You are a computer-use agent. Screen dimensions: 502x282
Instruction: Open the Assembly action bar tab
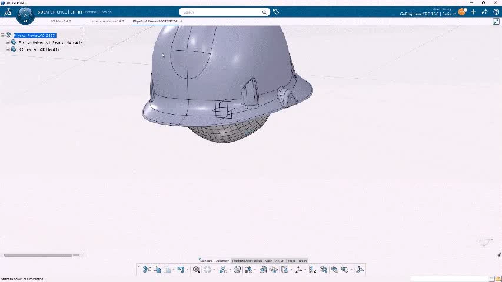point(222,261)
